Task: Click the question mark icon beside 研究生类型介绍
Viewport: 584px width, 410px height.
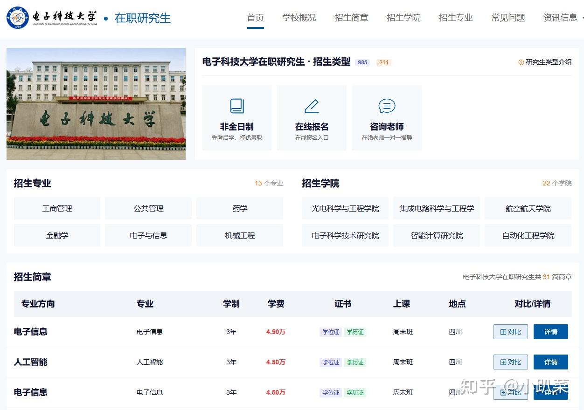Action: click(x=521, y=62)
